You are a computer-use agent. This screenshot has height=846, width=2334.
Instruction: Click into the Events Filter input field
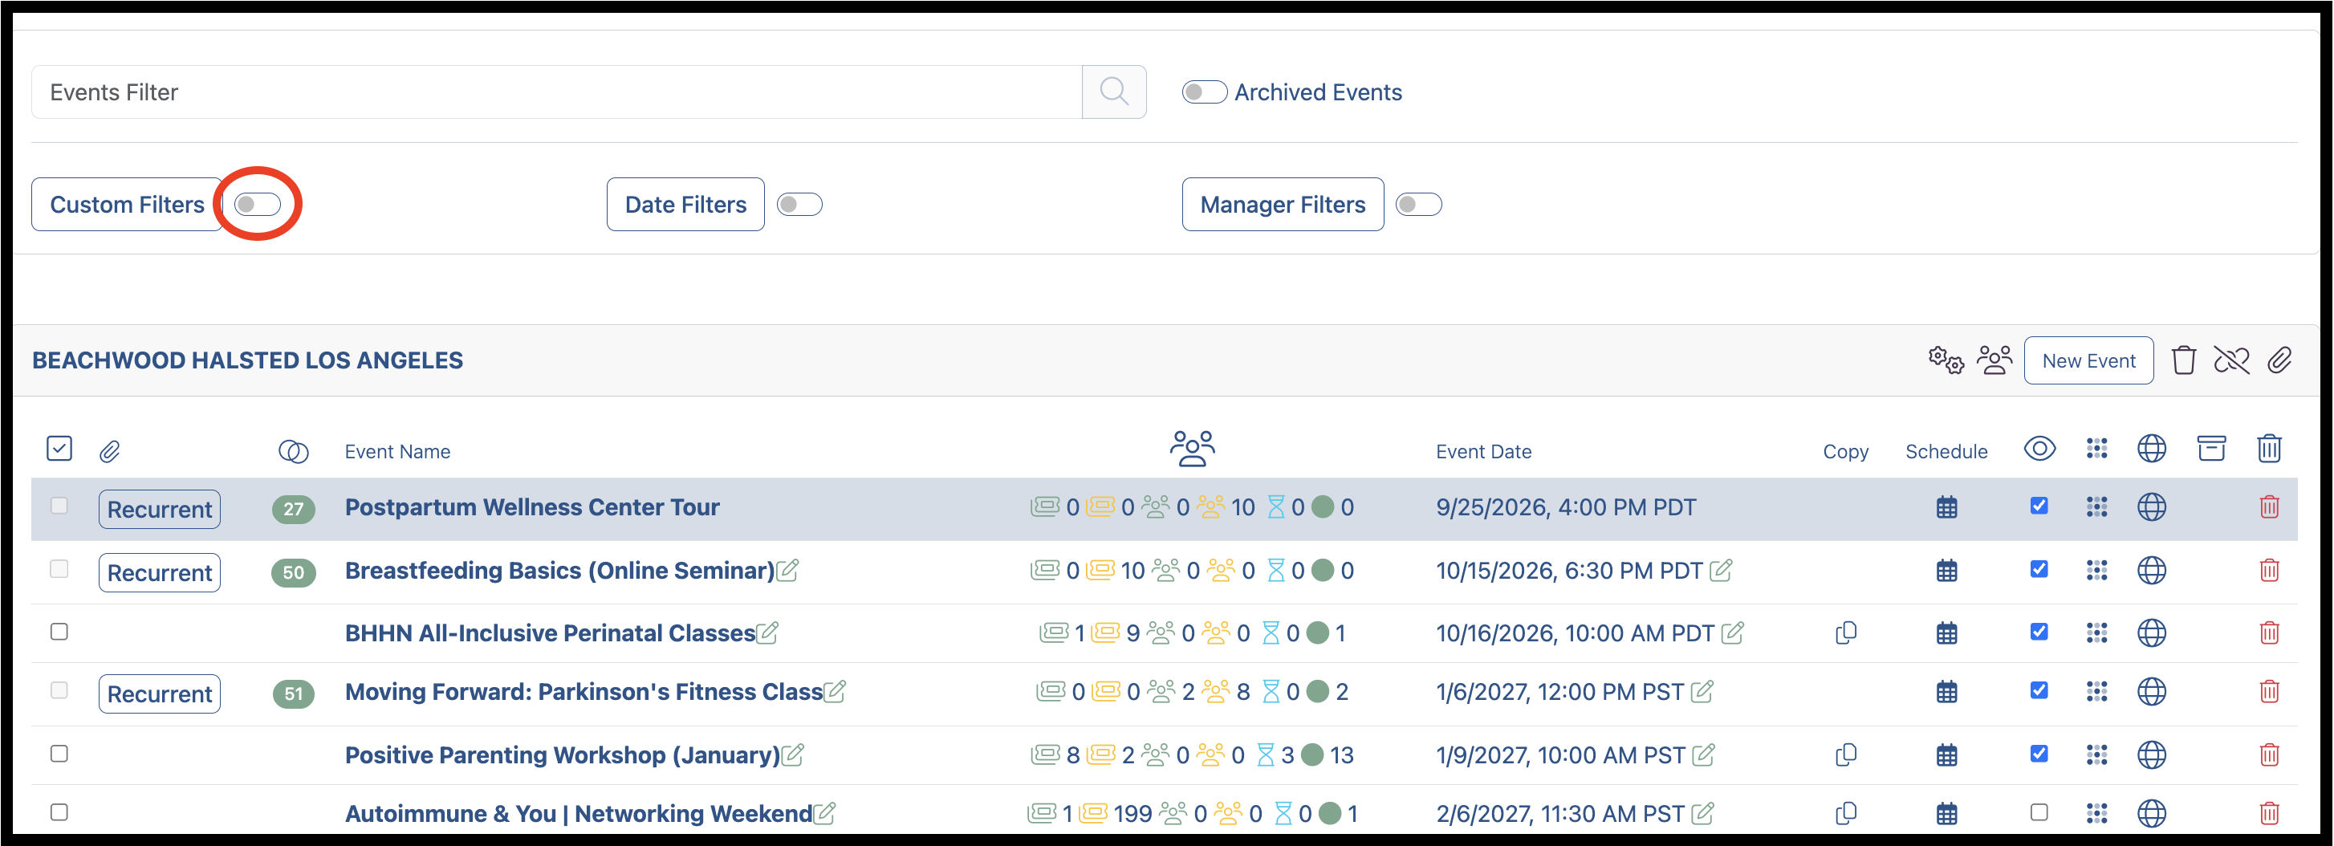556,92
